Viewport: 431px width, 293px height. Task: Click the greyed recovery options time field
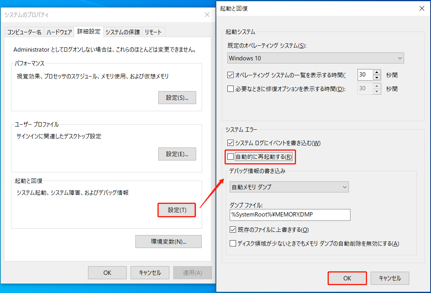click(365, 89)
